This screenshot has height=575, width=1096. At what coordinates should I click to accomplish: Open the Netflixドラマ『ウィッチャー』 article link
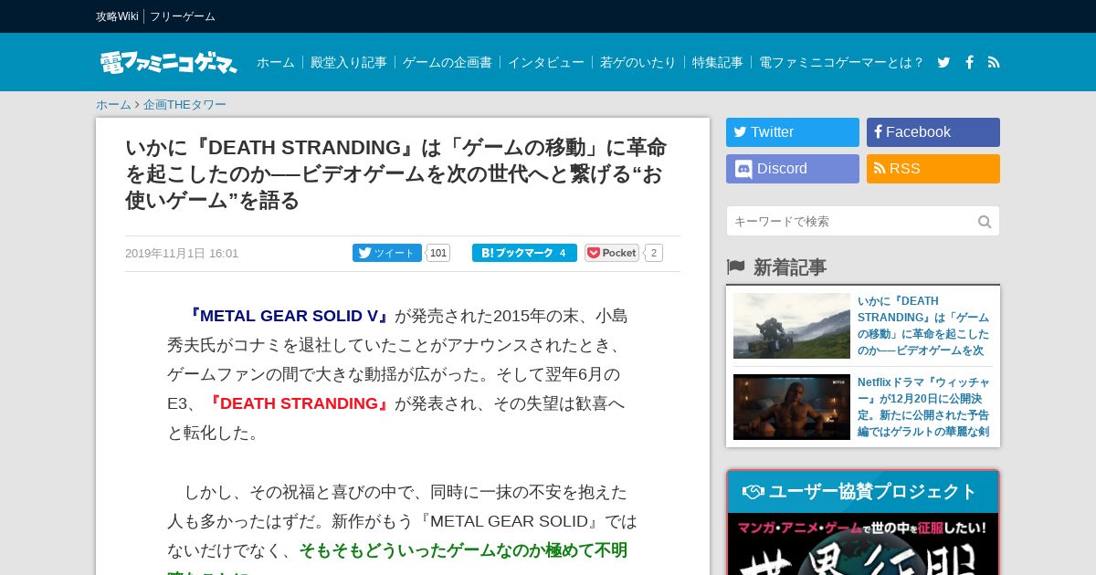(x=923, y=407)
